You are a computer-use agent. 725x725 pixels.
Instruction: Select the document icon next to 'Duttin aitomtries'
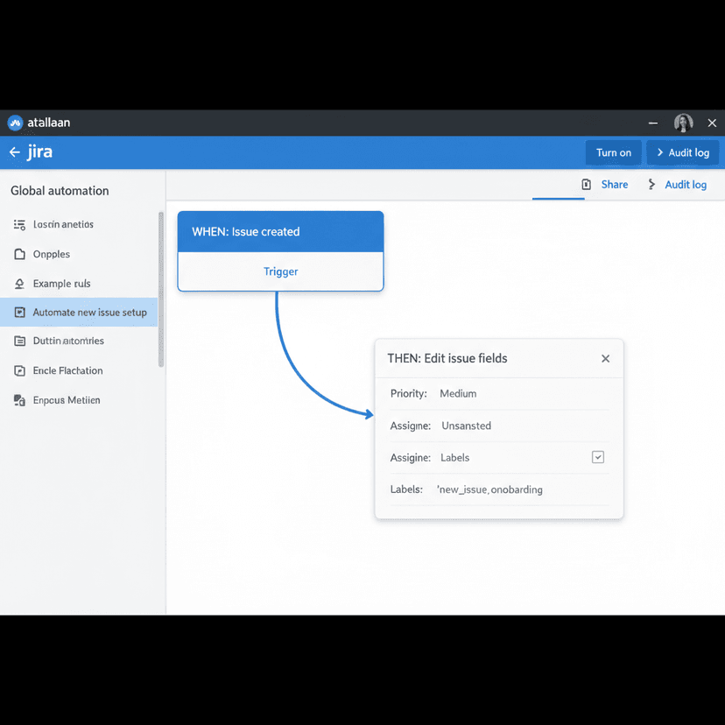pos(20,341)
